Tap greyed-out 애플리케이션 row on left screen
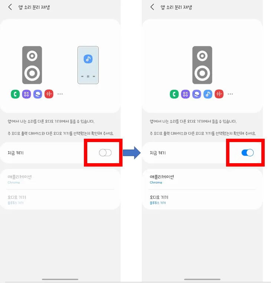271x283 pixels. (60, 179)
